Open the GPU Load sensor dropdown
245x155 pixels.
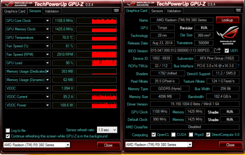(48, 63)
